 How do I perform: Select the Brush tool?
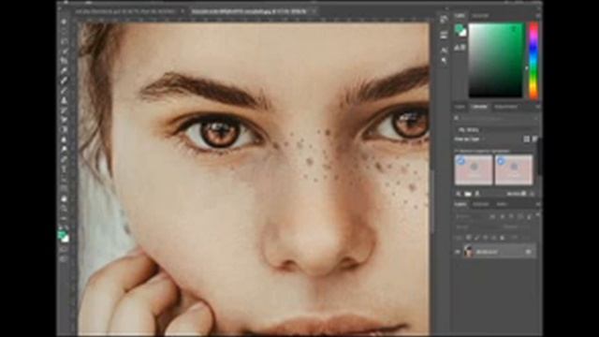click(64, 91)
